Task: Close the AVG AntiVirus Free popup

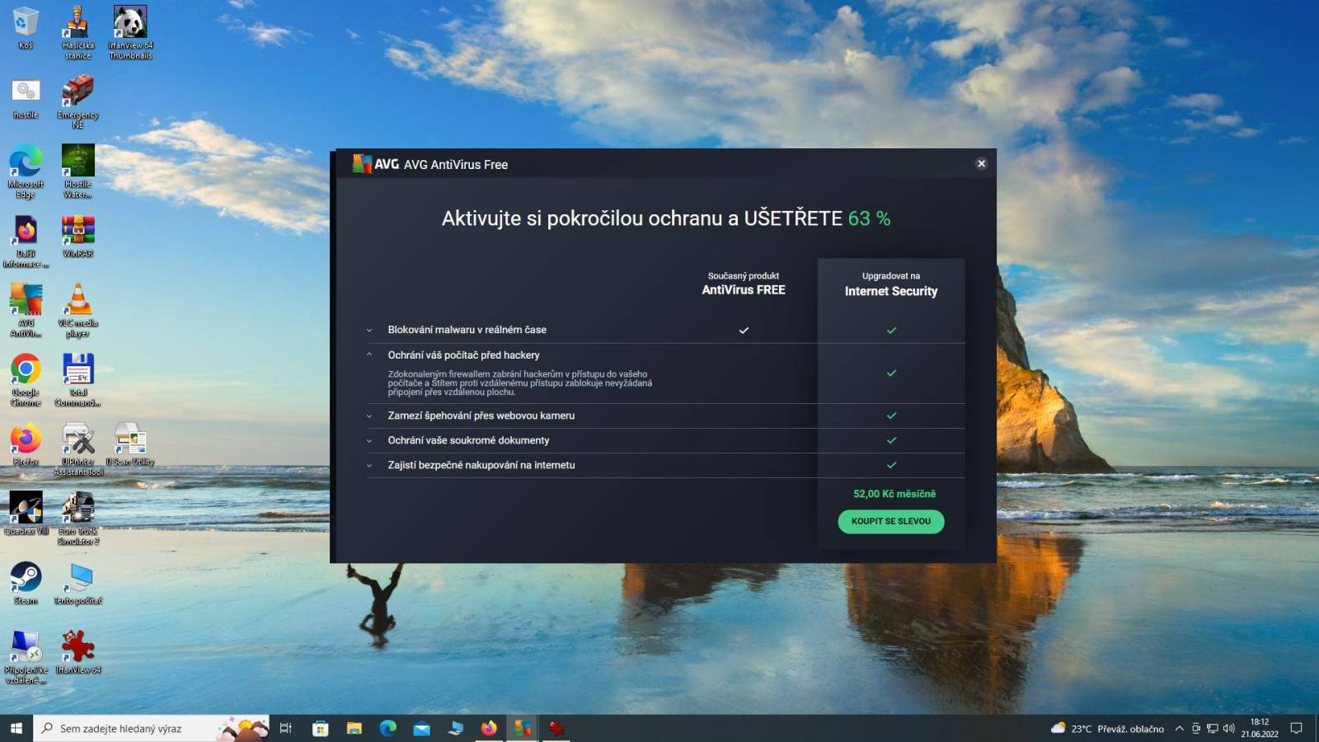Action: 981,163
